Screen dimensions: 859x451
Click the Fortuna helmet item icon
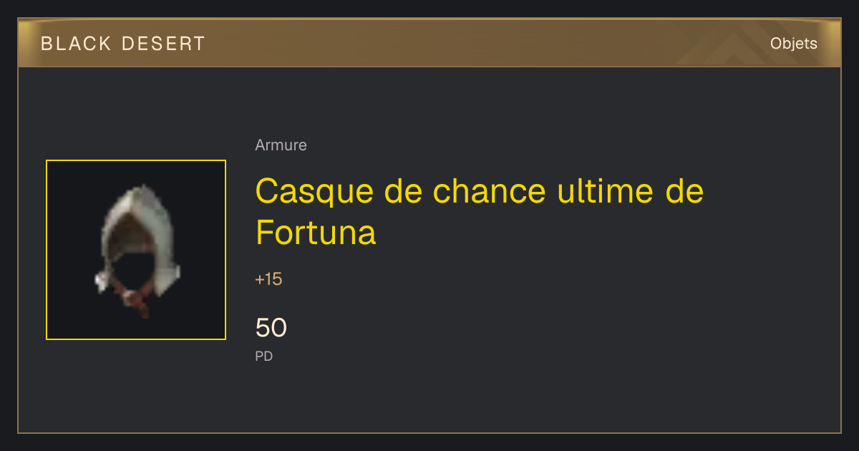136,250
